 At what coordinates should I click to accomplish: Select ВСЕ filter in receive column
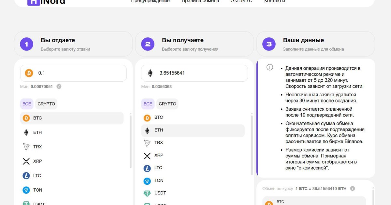148,104
